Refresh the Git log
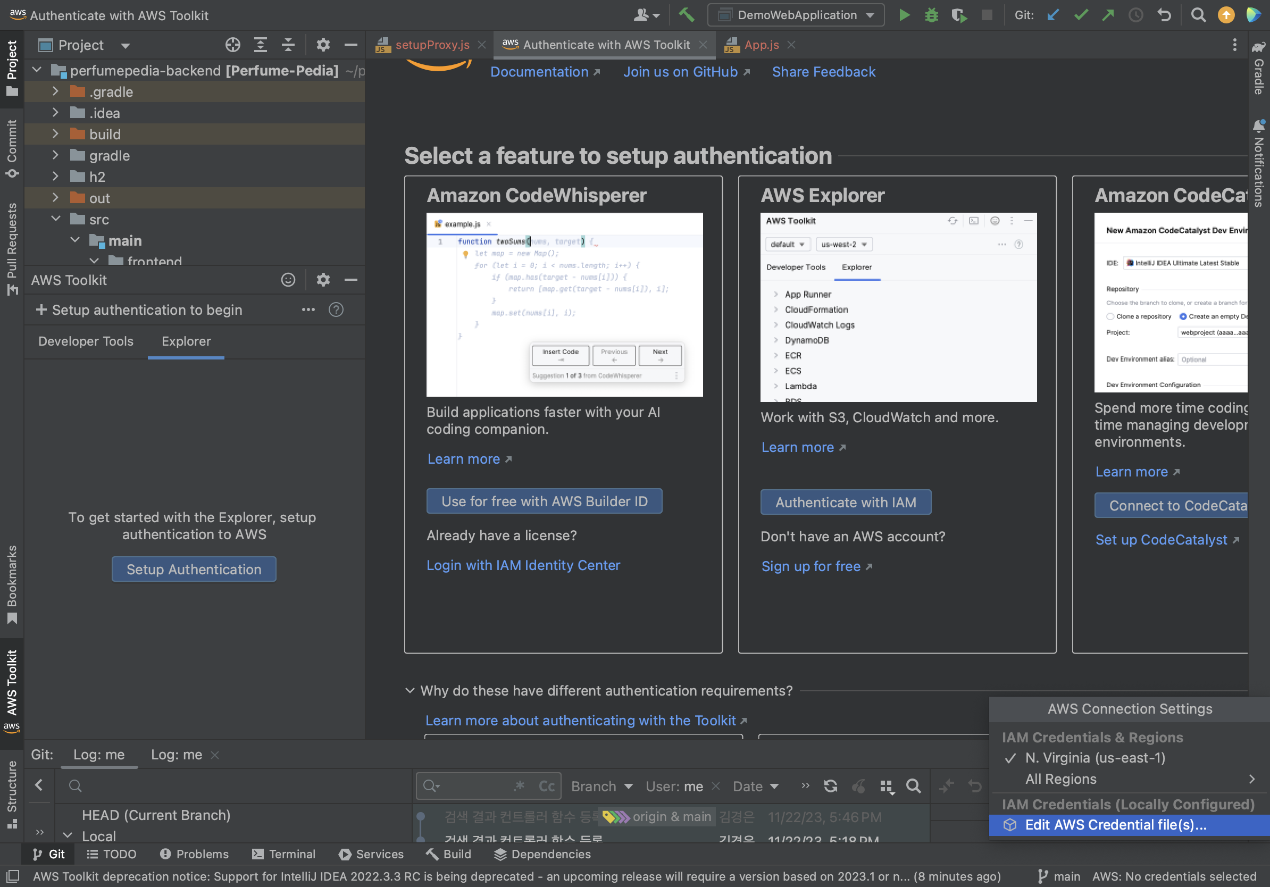The image size is (1270, 887). pyautogui.click(x=830, y=786)
